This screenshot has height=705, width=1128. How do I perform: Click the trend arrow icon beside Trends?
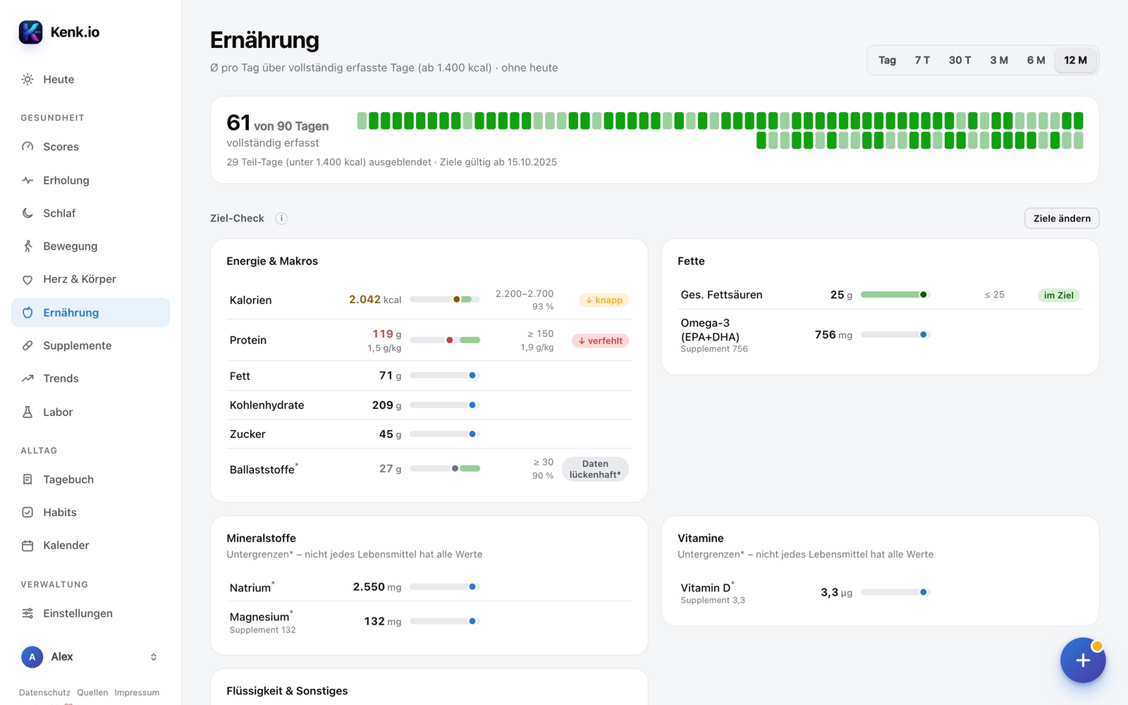point(27,379)
